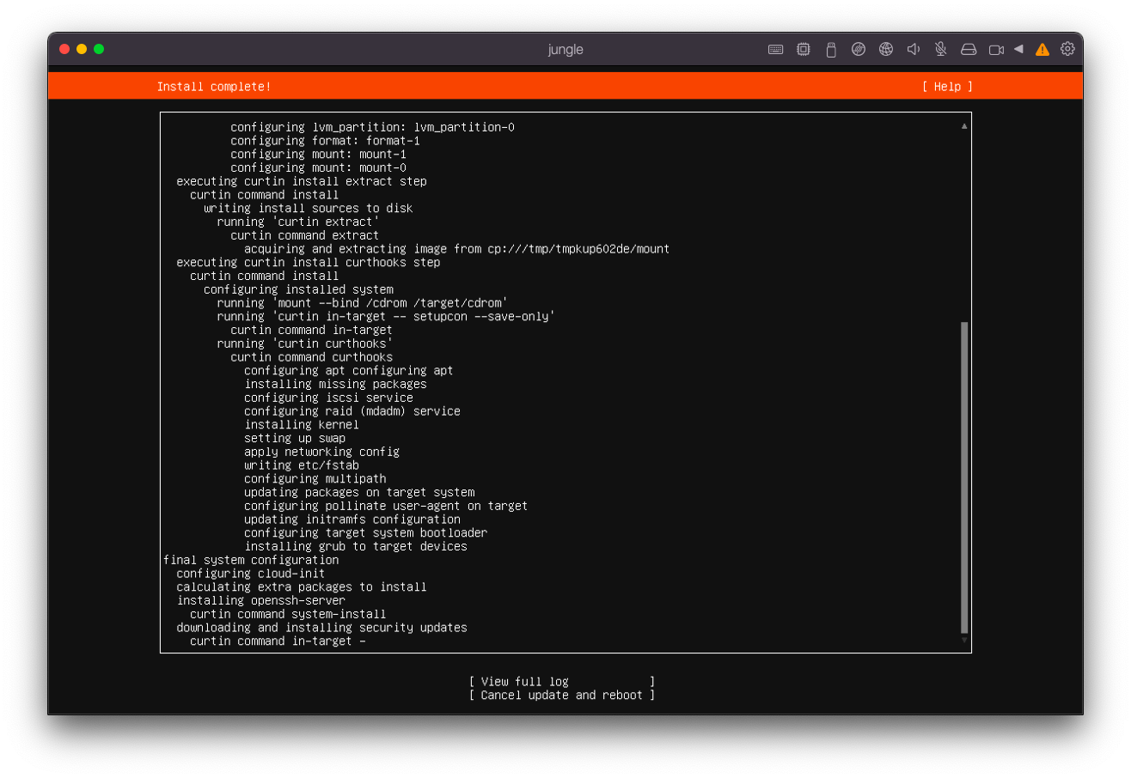Click the keyboard icon in the toolbar

(x=775, y=50)
